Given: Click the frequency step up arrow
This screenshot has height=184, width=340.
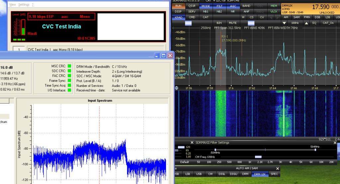Looking at the screenshot, I should pyautogui.click(x=306, y=23).
